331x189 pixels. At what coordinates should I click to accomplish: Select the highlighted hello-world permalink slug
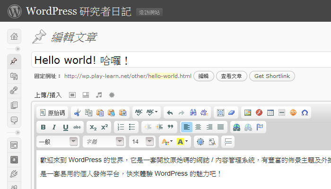tap(163, 76)
